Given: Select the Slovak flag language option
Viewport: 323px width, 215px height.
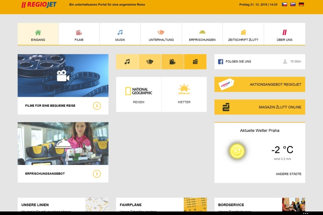Looking at the screenshot, I should pos(293,4).
